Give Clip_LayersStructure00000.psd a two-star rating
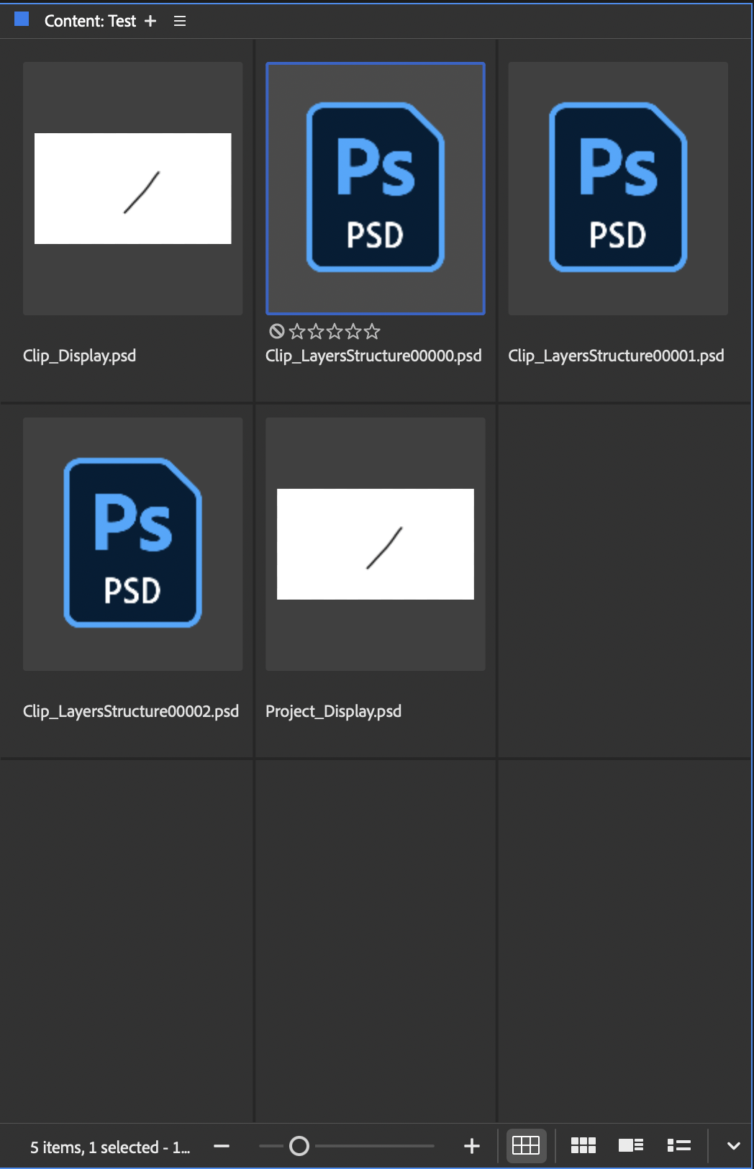This screenshot has height=1169, width=754. pyautogui.click(x=316, y=331)
